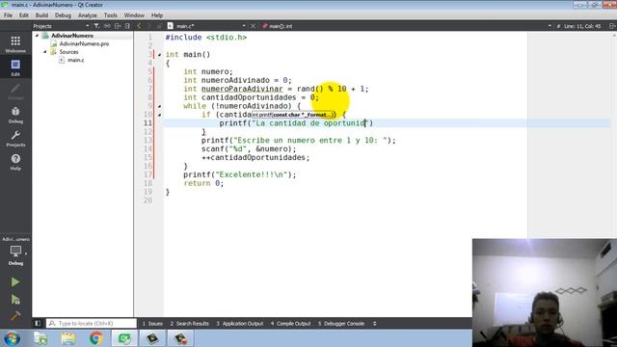Image resolution: width=617 pixels, height=347 pixels.
Task: Go forward in editor navigation history
Action: point(148,26)
